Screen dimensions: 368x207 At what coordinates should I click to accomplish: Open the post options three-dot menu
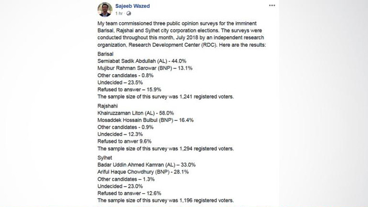[272, 5]
